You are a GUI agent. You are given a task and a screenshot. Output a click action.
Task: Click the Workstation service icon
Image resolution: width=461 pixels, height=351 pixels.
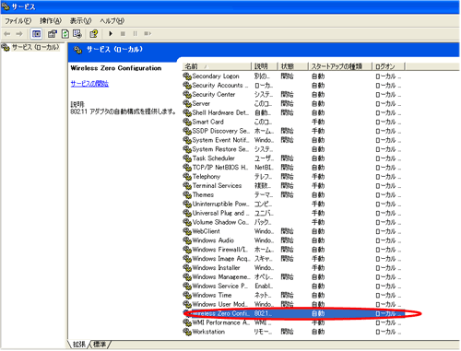187,332
